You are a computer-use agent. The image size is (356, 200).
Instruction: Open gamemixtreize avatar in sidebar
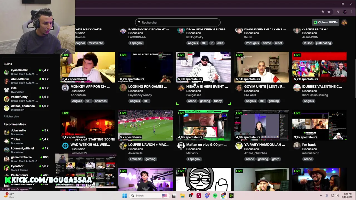(6, 159)
